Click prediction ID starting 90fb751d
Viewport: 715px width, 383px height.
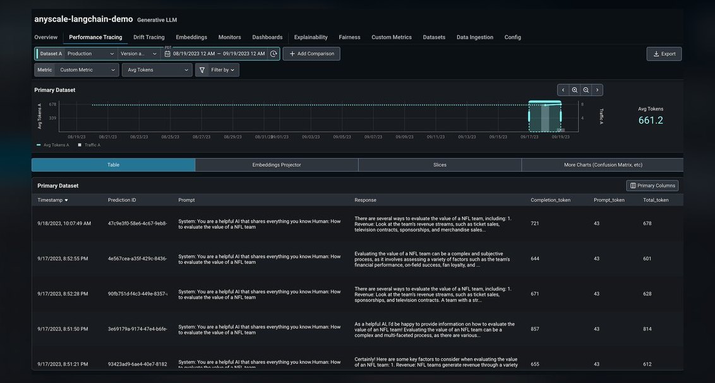137,294
